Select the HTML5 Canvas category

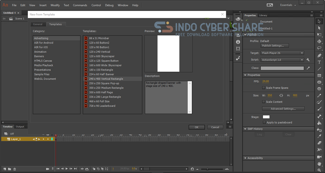(x=57, y=61)
